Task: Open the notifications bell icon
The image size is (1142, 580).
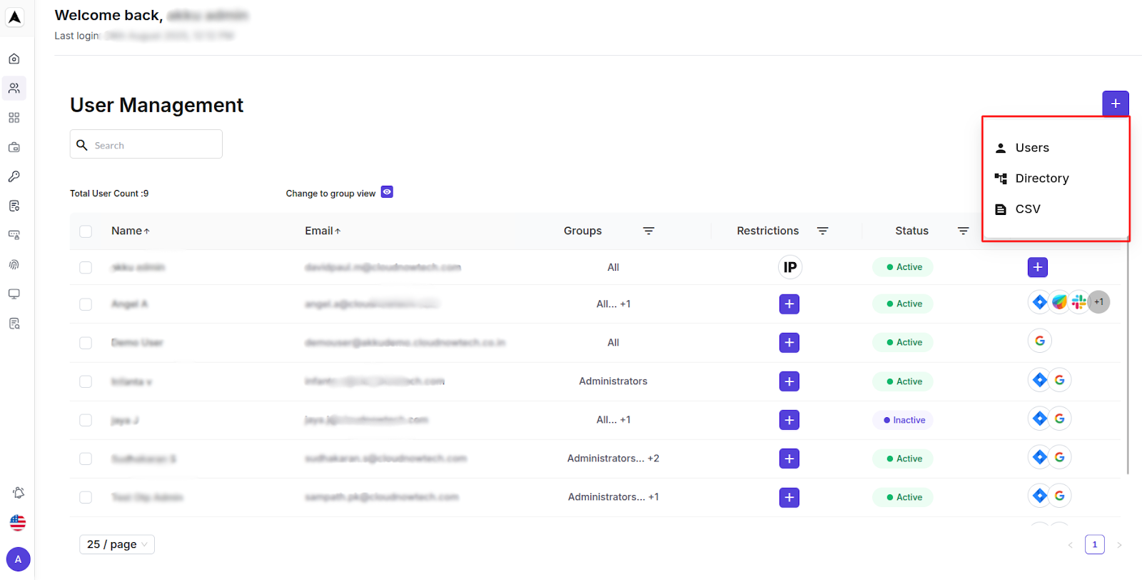Action: point(19,493)
